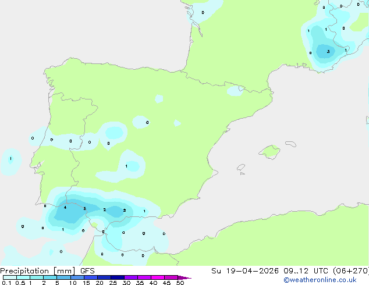
Task: Click the purple arrow tip above 50
Action: [185, 277]
